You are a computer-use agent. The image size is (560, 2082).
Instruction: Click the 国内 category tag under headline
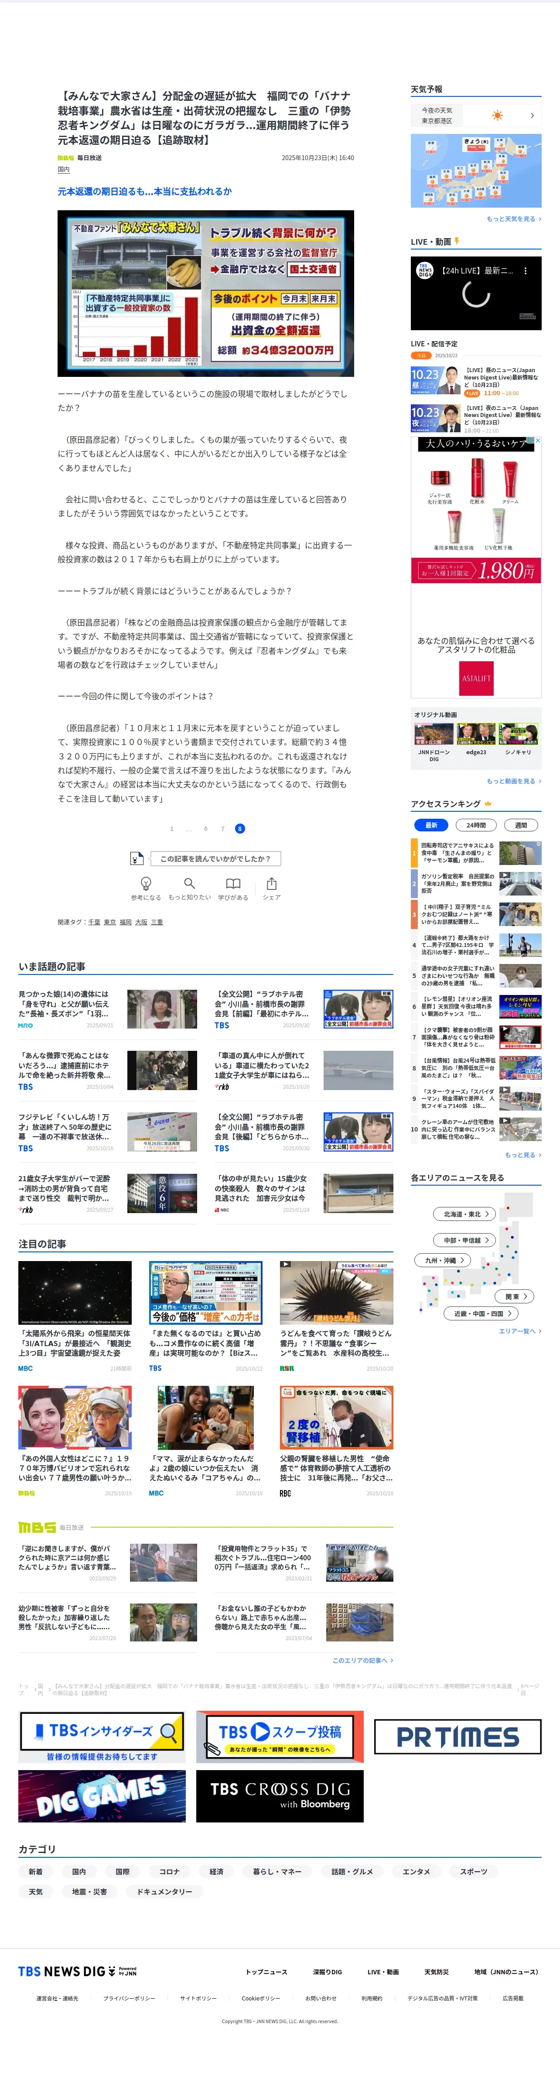[x=63, y=170]
